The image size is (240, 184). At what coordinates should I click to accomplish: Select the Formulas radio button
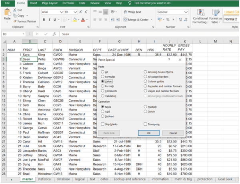pos(103,76)
